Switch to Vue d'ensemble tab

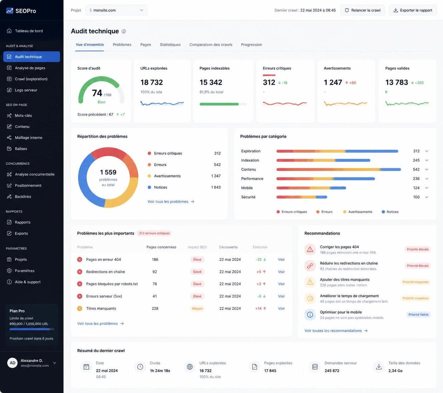point(90,45)
